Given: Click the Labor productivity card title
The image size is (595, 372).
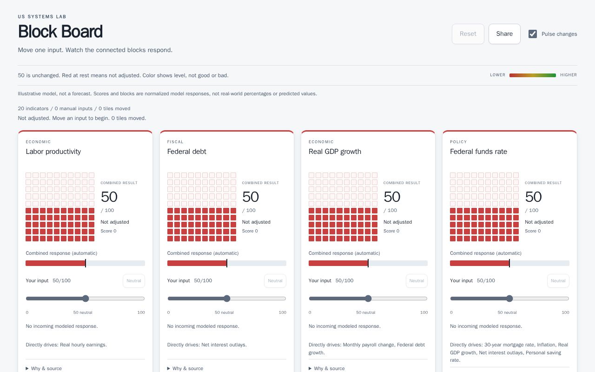Looking at the screenshot, I should 53,152.
